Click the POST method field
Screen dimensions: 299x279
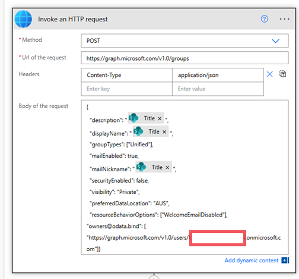point(185,40)
